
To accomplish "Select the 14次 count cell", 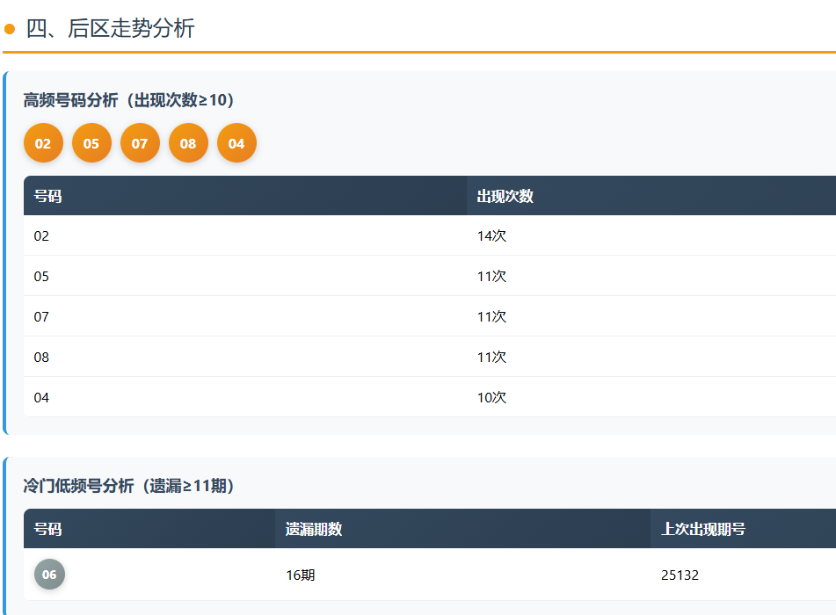I will point(491,236).
